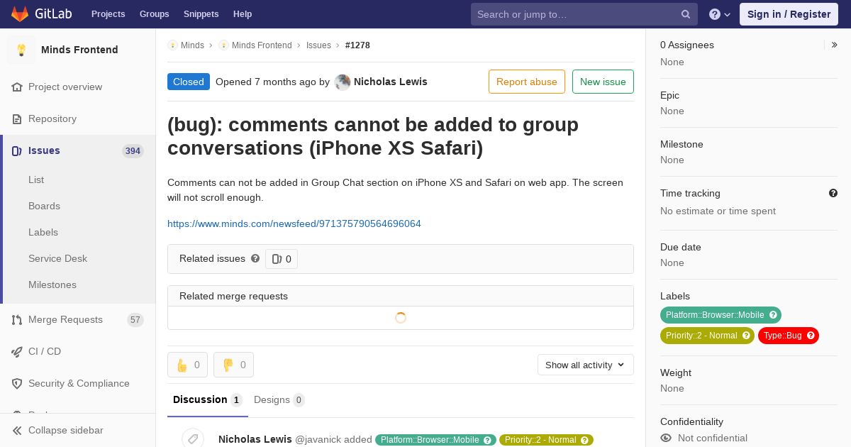
Task: Click the label tag icon in activity
Action: pos(192,439)
